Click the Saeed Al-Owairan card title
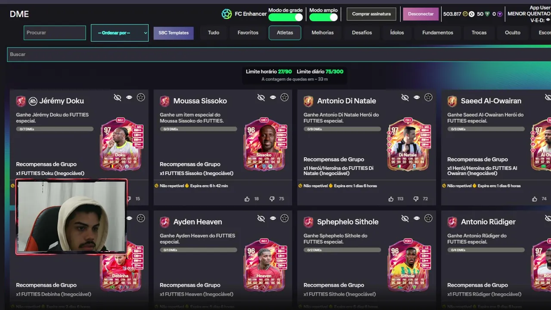 pos(491,101)
